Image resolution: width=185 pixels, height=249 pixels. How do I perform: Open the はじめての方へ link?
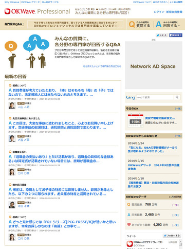point(160,2)
